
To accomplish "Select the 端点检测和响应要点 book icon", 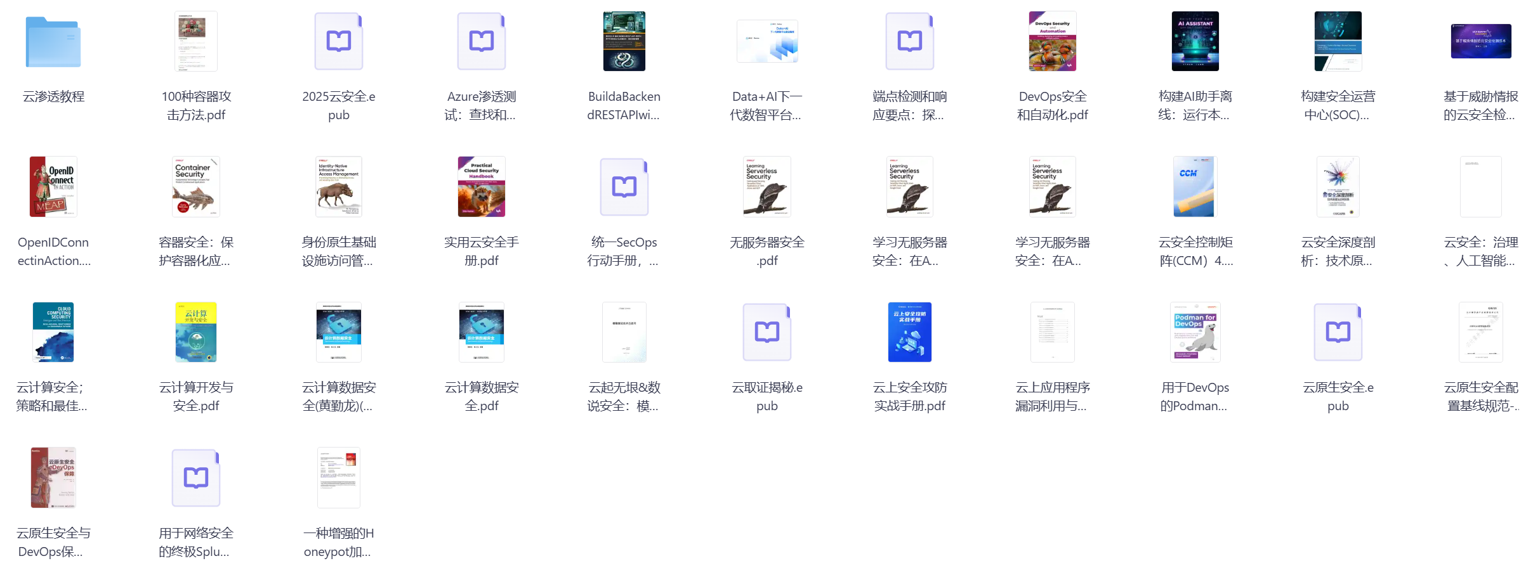I will [910, 41].
